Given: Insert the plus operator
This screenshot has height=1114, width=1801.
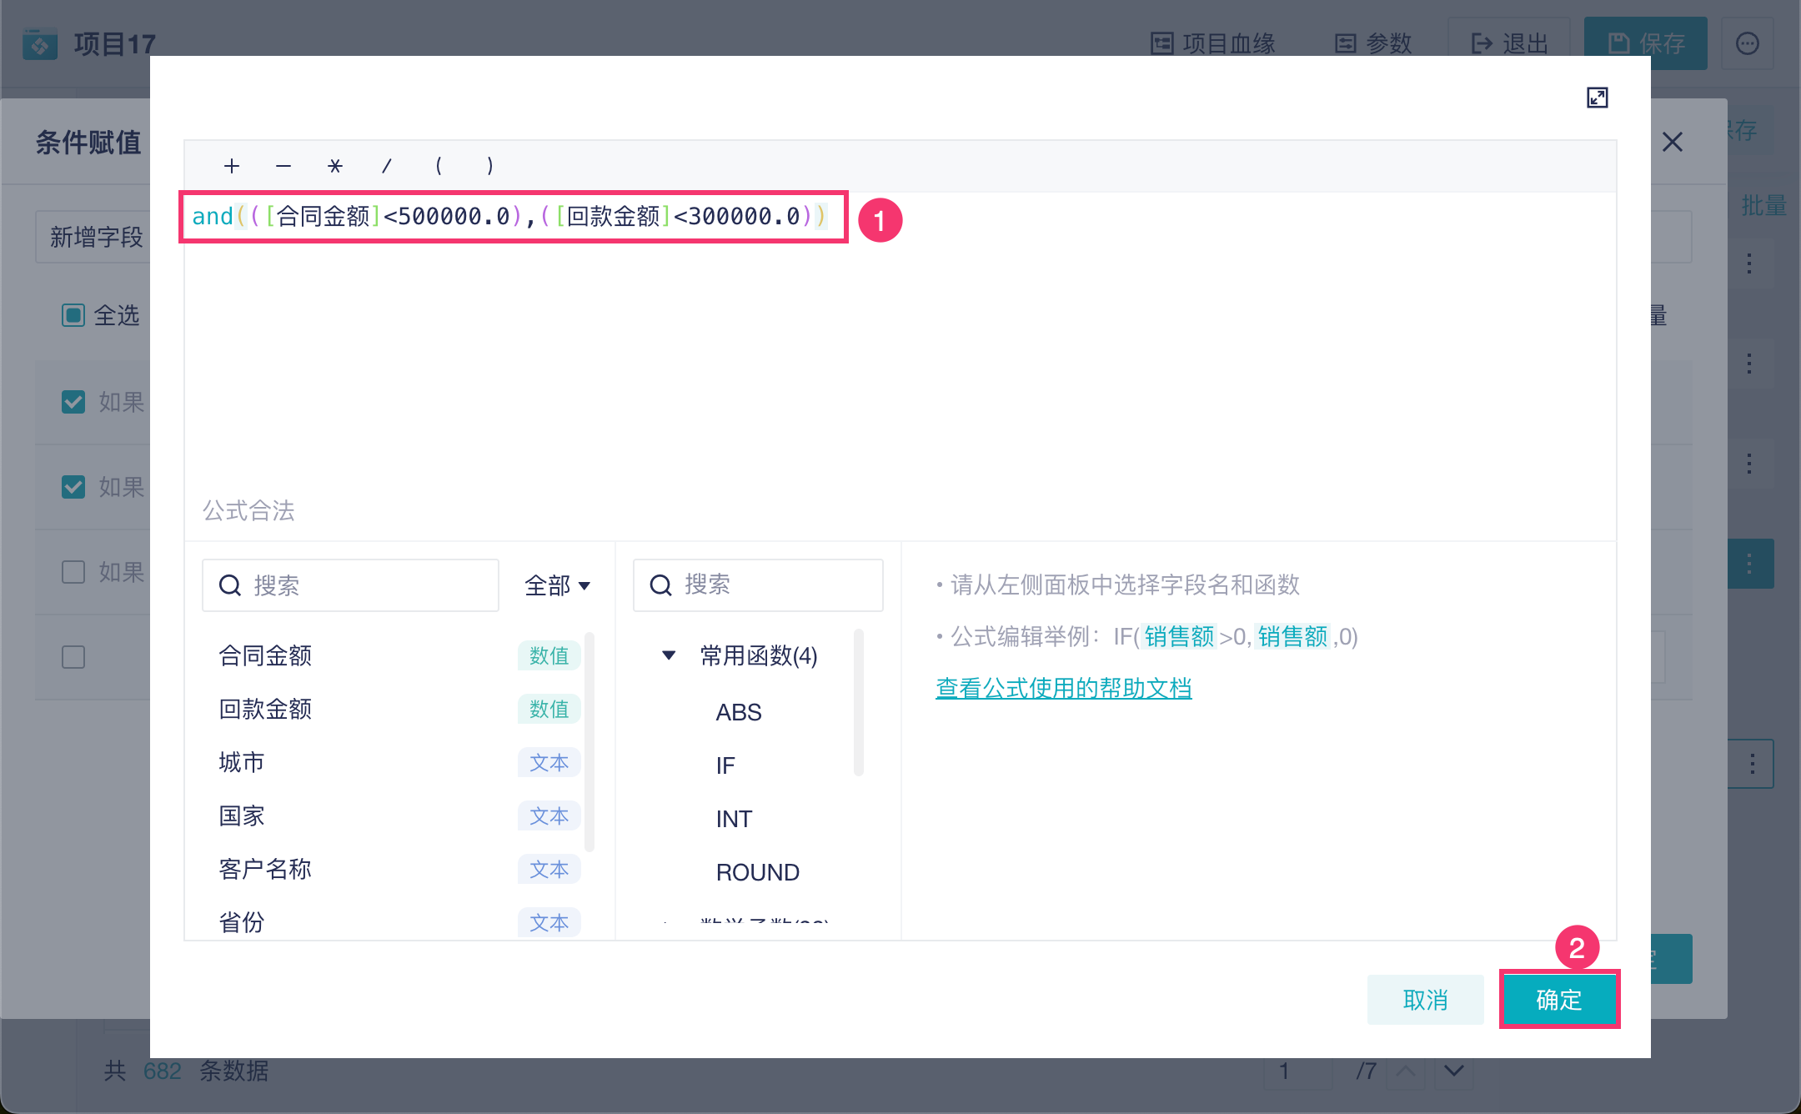Looking at the screenshot, I should pos(232,166).
